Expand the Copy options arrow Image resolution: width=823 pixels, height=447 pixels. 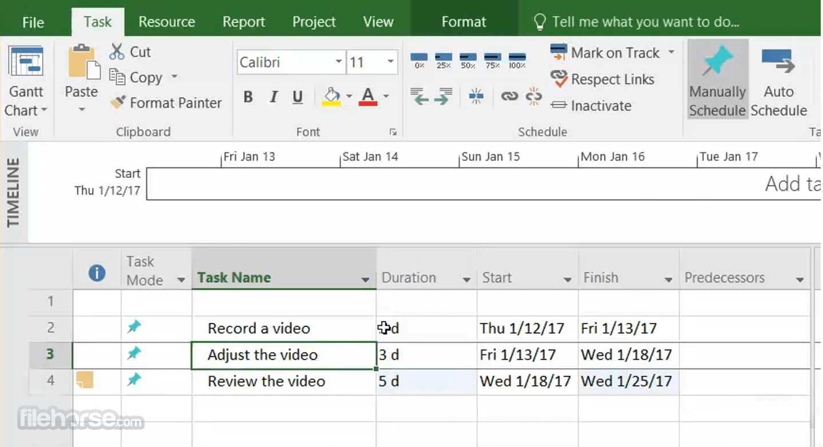point(174,77)
